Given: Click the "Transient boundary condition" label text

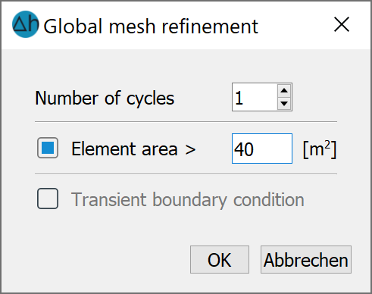Looking at the screenshot, I should 188,200.
